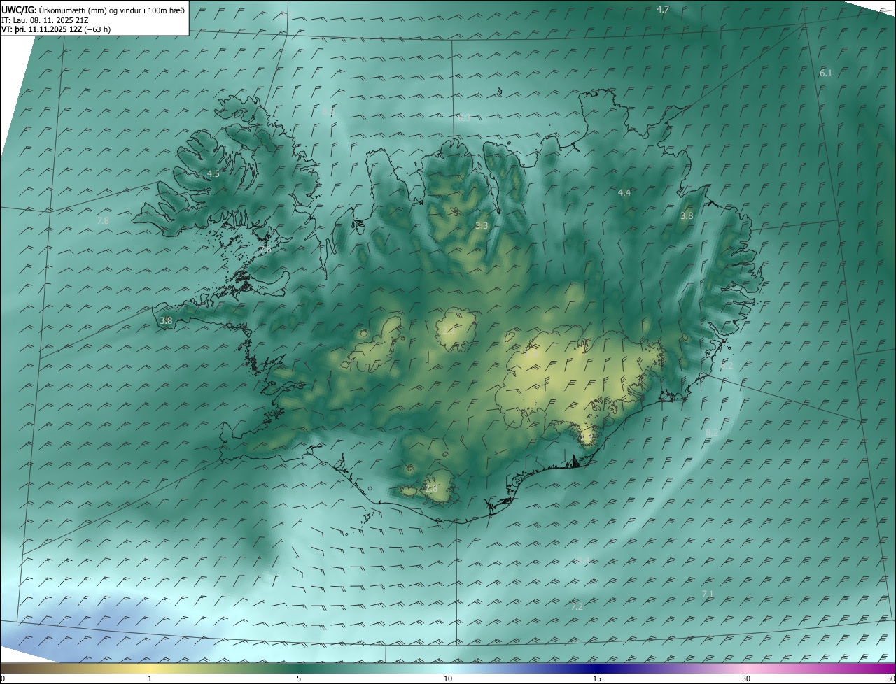The width and height of the screenshot is (896, 684).
Task: Select the 5 tick on the color scale
Action: 299,678
